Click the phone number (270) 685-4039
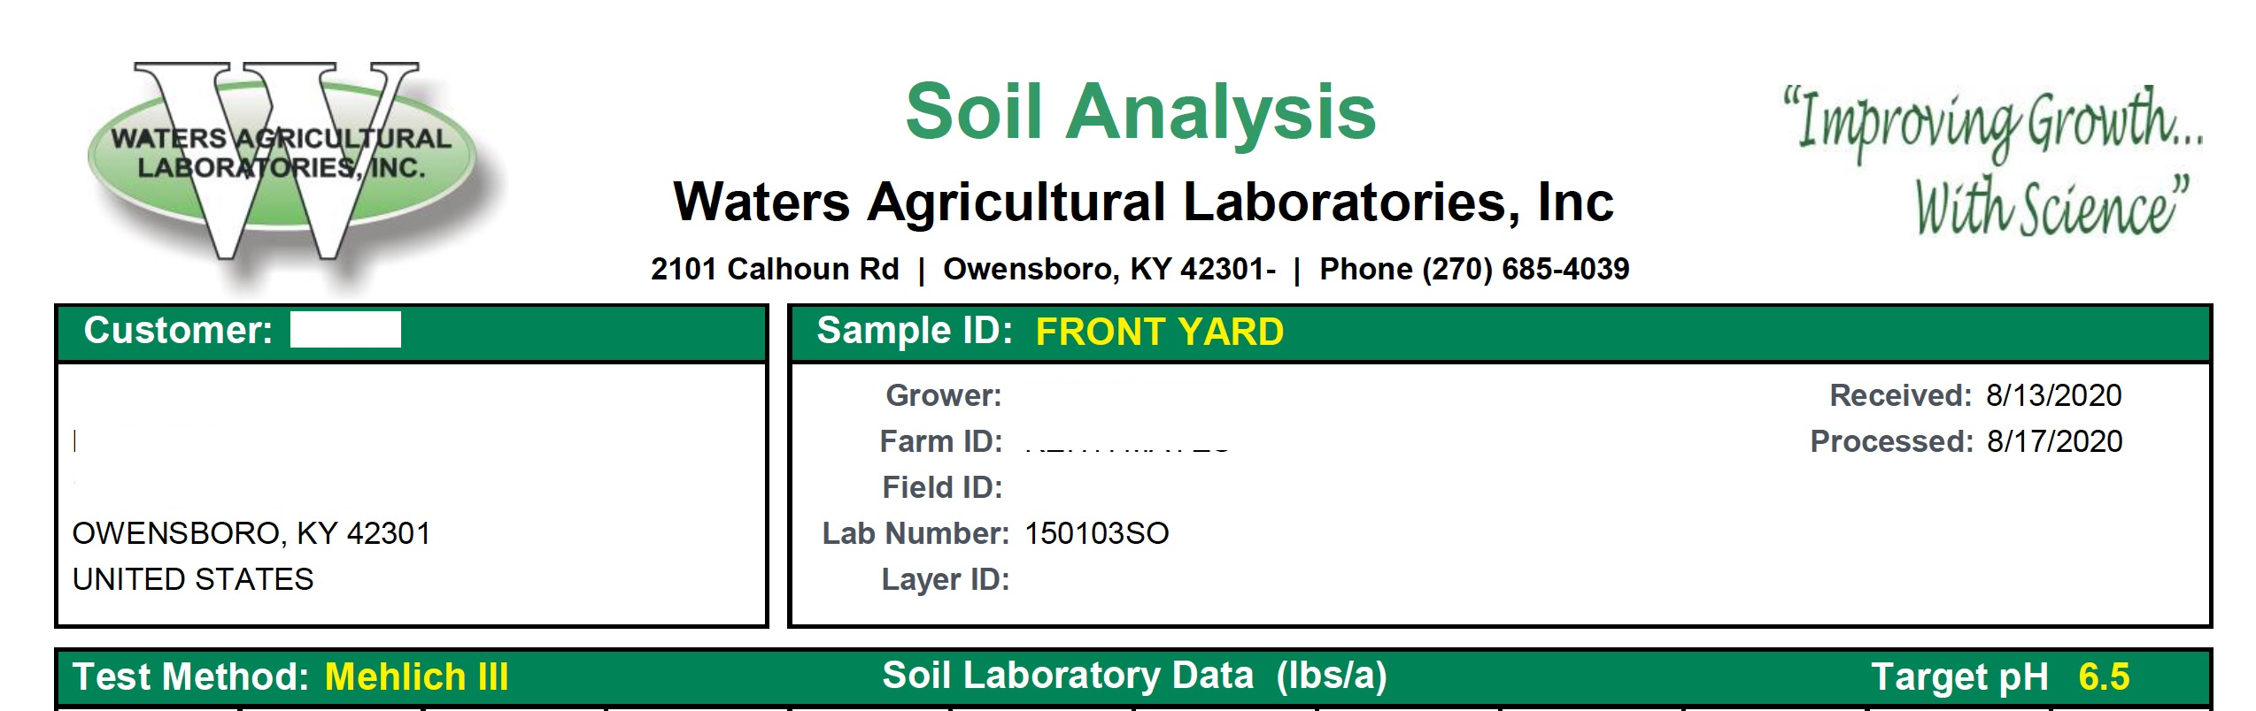 coord(1526,269)
